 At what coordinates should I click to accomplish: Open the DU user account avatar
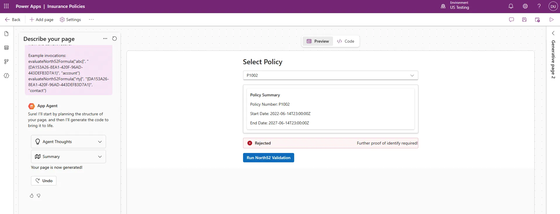pos(553,6)
